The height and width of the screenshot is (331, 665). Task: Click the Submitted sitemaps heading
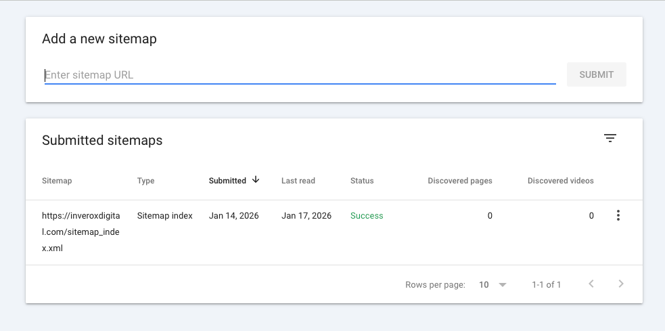point(102,141)
